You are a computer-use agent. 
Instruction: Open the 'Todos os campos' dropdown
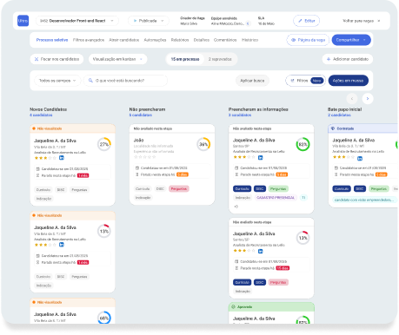pyautogui.click(x=57, y=81)
